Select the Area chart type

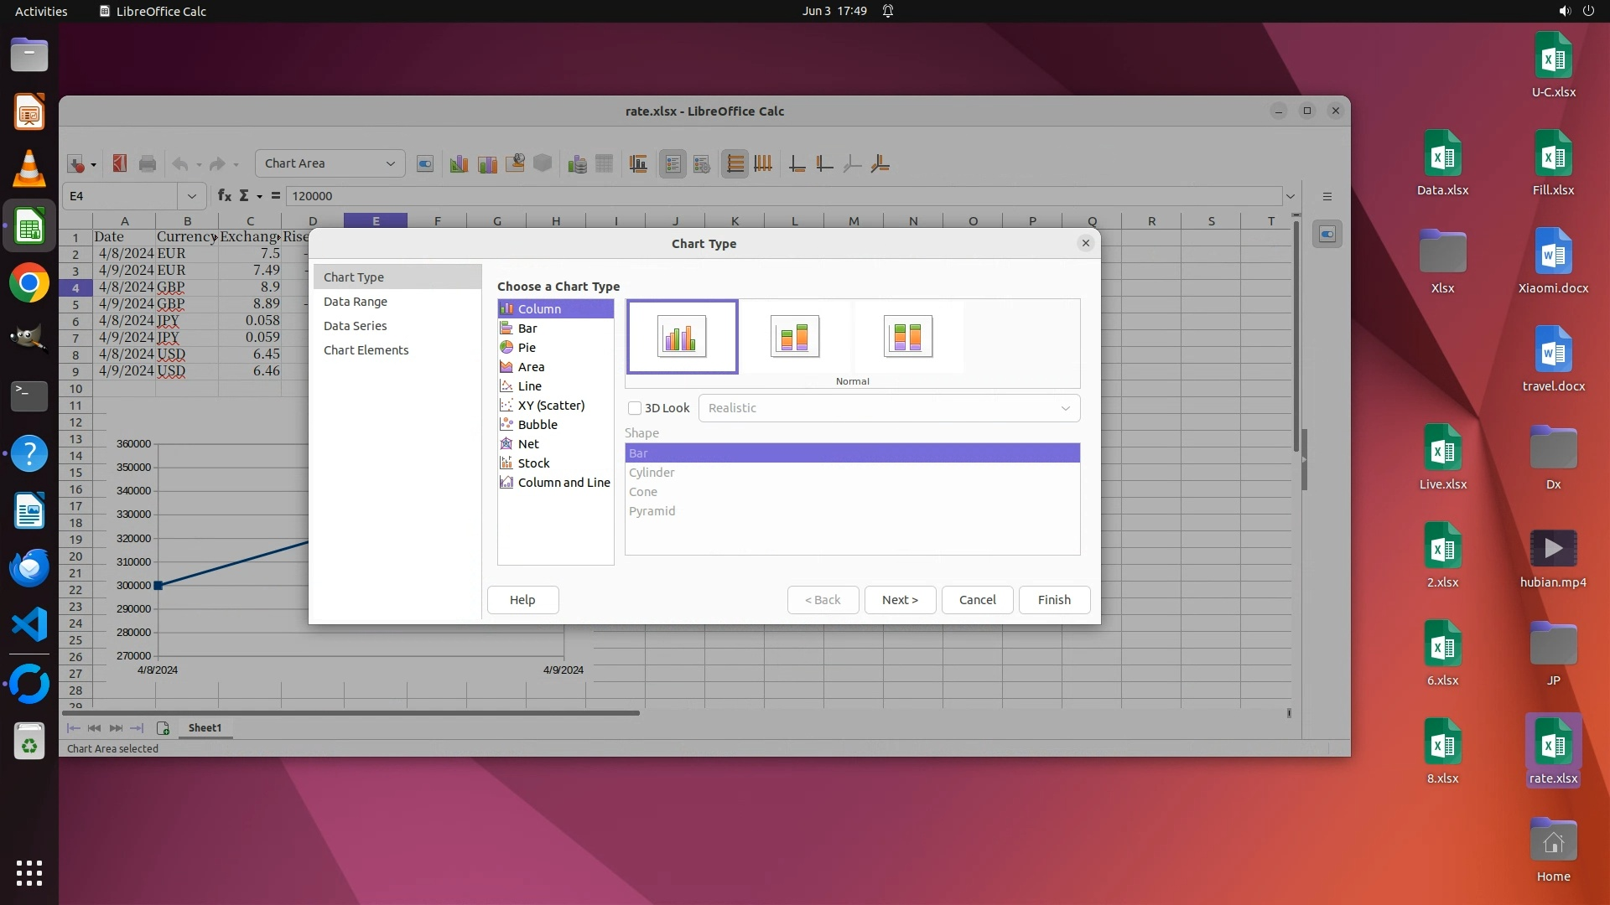pyautogui.click(x=531, y=366)
